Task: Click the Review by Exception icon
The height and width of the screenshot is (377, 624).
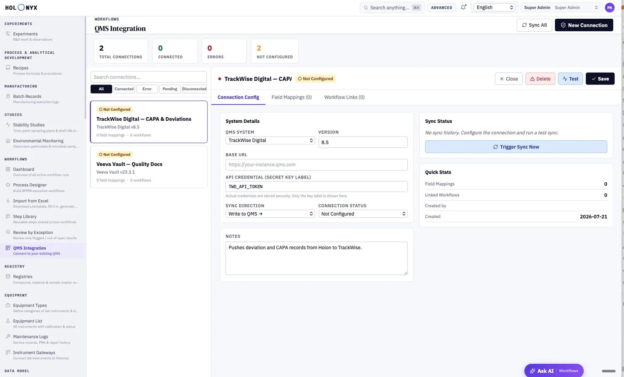Action: [8, 232]
